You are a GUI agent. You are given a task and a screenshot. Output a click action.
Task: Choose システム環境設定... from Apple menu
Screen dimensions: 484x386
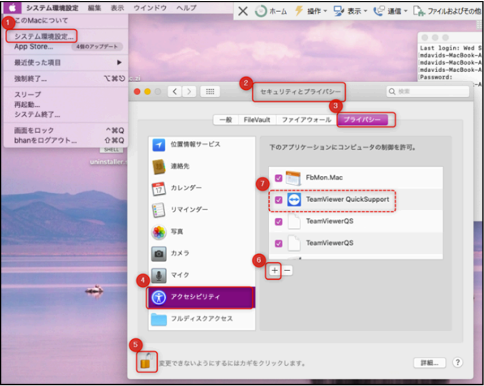coord(43,36)
